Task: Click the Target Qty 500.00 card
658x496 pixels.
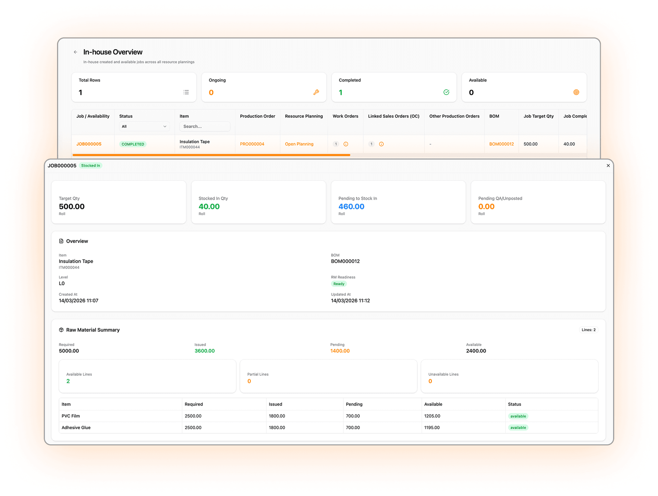Action: point(119,202)
